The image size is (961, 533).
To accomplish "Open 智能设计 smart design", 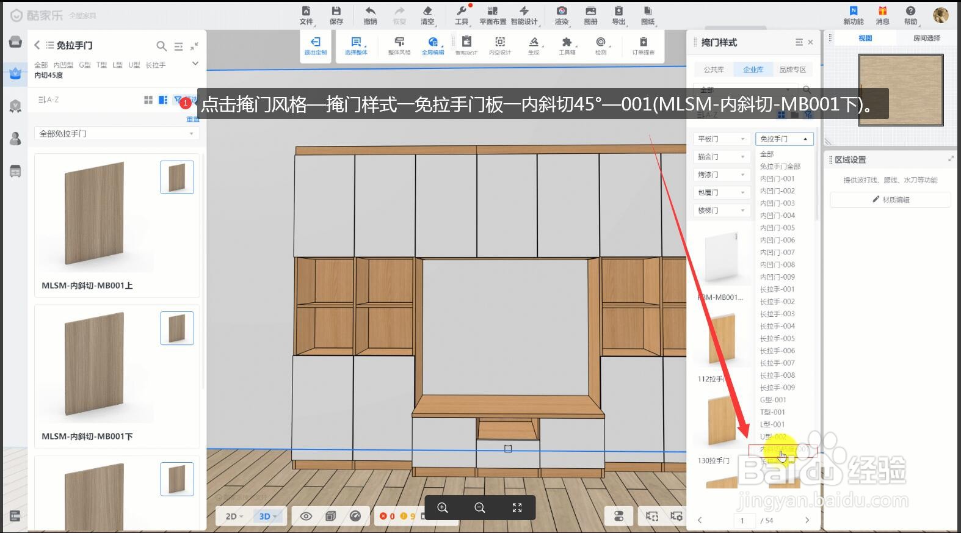I will point(524,15).
